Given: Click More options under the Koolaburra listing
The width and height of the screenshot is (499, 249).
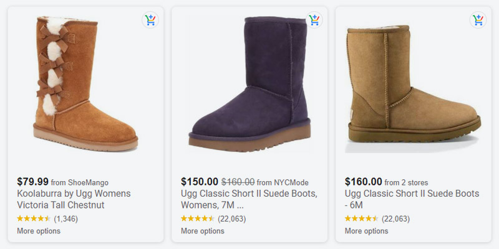Looking at the screenshot, I should tap(39, 231).
